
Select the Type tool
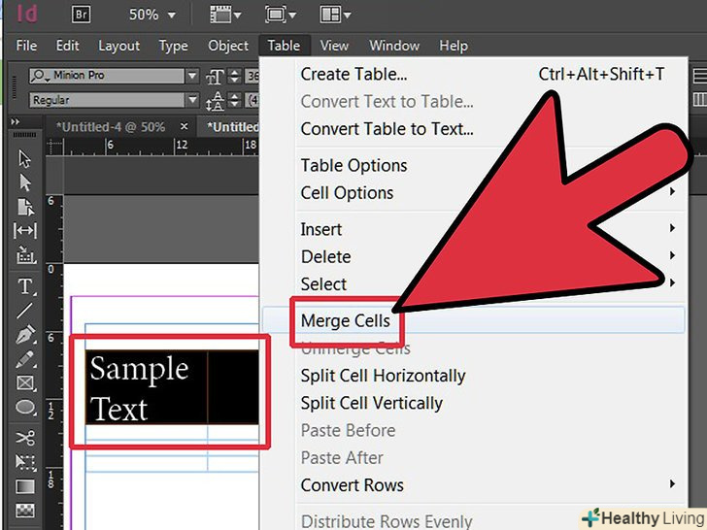coord(25,286)
